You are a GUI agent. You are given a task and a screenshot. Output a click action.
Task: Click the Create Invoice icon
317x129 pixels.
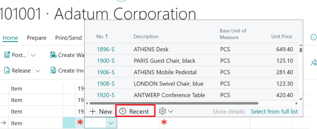[x=54, y=71]
